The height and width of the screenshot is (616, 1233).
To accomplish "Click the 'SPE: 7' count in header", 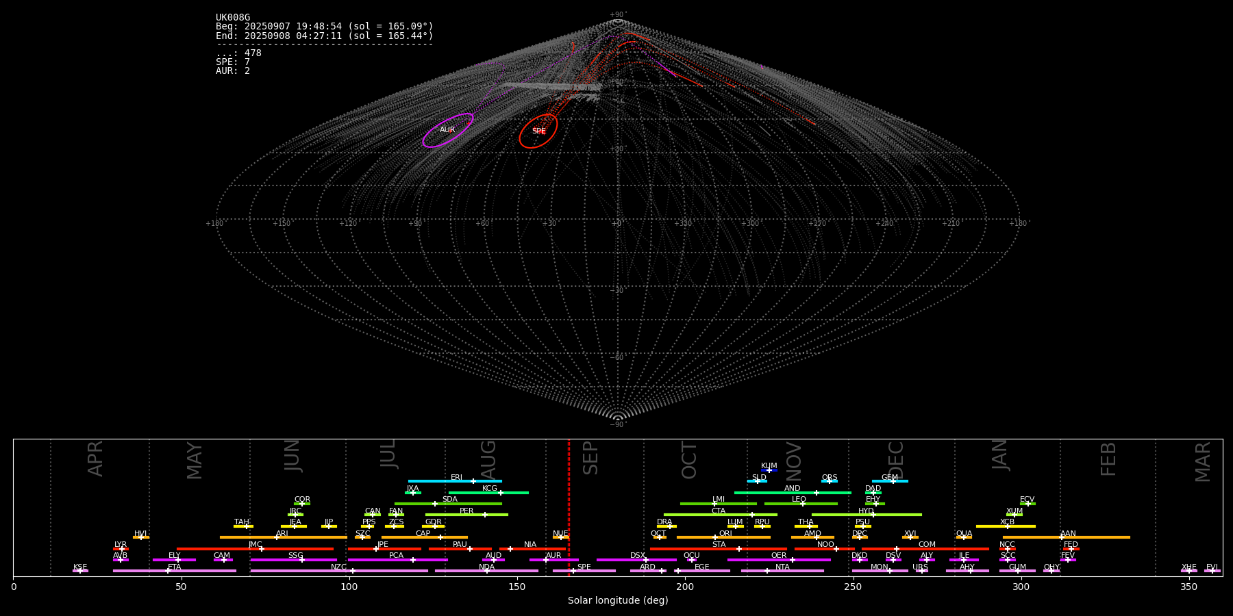I will [233, 62].
